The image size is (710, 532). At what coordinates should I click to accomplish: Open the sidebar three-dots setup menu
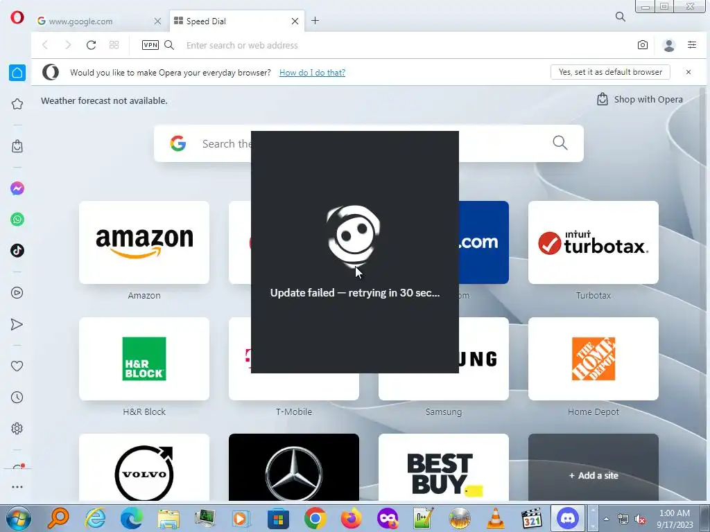point(17,487)
